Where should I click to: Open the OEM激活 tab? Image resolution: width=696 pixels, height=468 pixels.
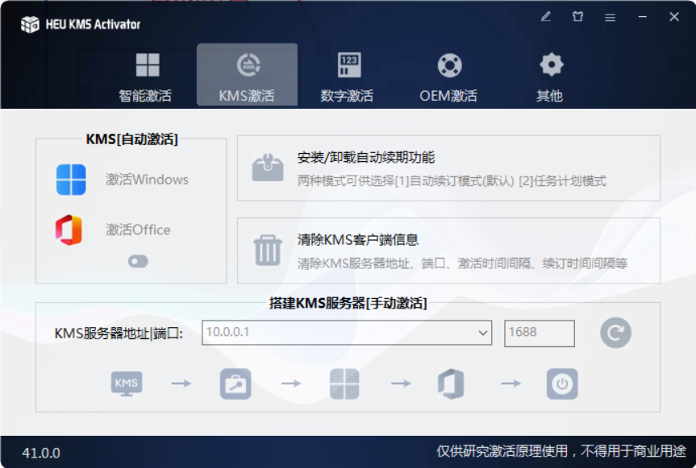pos(448,75)
